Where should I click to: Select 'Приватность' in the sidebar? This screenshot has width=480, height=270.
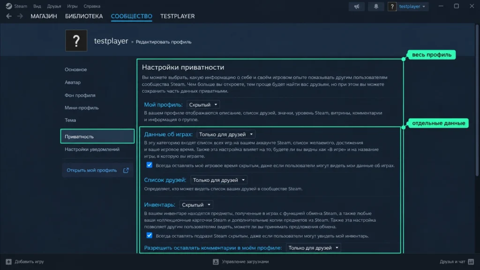click(x=97, y=136)
